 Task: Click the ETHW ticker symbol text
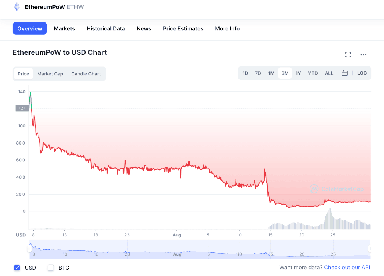click(75, 7)
